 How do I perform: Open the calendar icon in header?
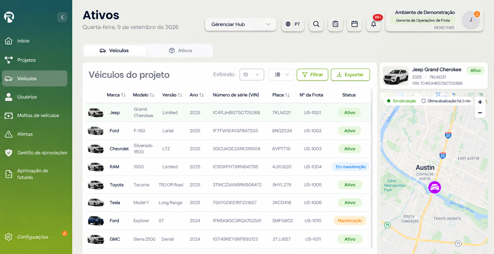[x=354, y=24]
